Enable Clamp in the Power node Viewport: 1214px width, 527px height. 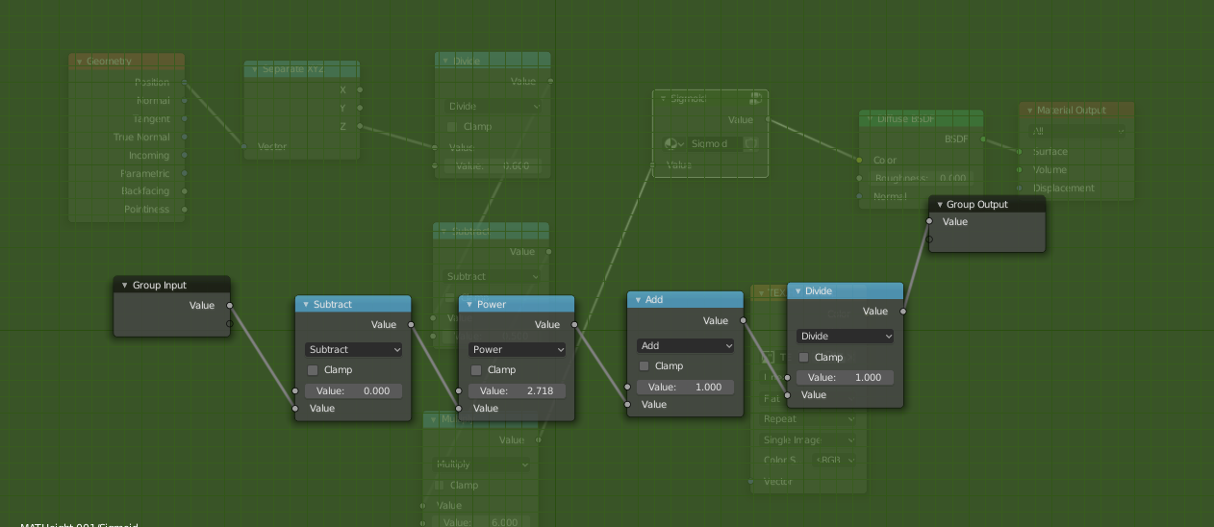pyautogui.click(x=476, y=370)
